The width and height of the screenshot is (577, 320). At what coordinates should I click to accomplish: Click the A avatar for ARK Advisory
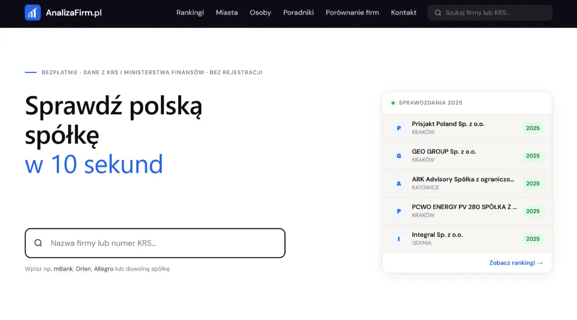point(398,183)
